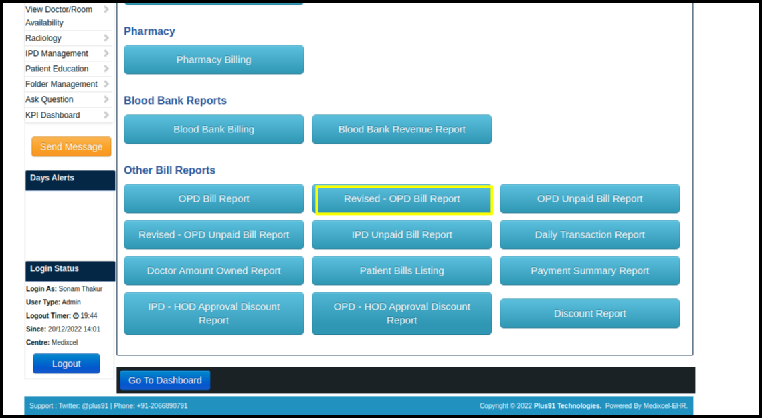Open the Pharmacy Billing page

213,59
